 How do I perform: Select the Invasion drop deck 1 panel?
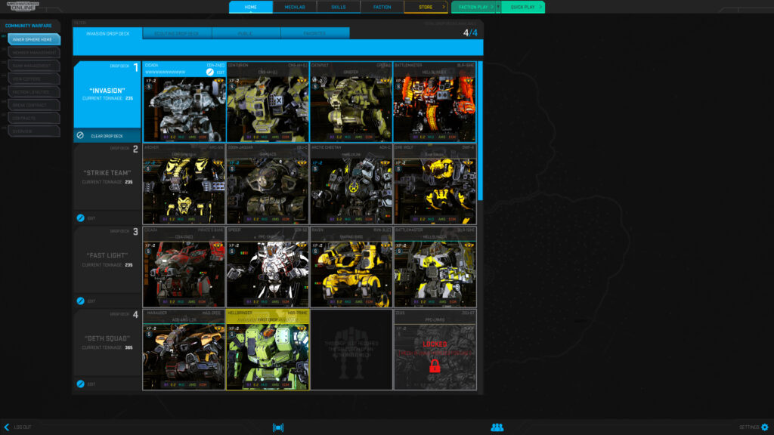click(107, 94)
